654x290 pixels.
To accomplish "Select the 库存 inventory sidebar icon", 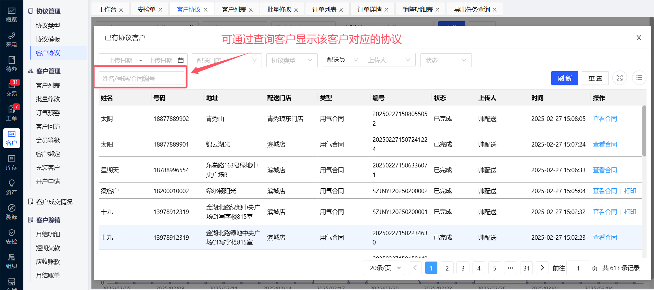I will click(11, 163).
